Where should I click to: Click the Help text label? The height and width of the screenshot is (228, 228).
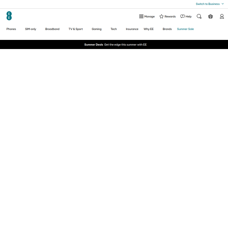[x=188, y=17]
